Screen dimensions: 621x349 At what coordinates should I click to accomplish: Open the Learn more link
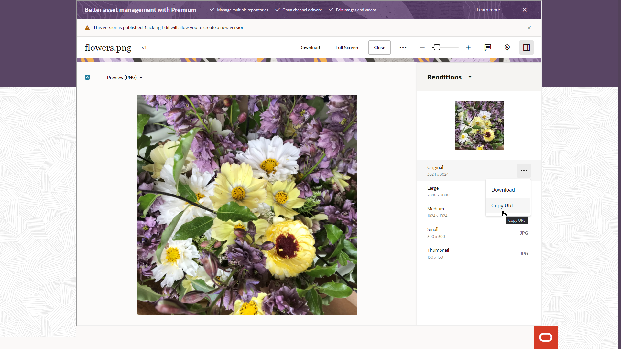(488, 10)
